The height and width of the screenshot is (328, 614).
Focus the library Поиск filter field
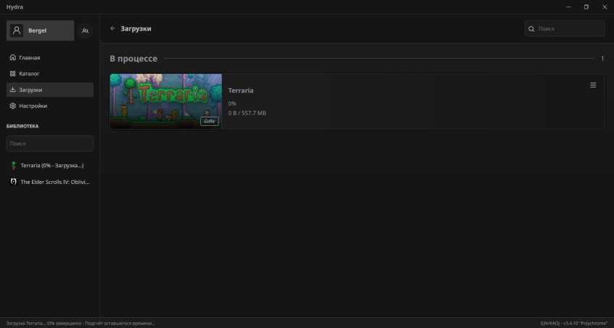tap(49, 143)
